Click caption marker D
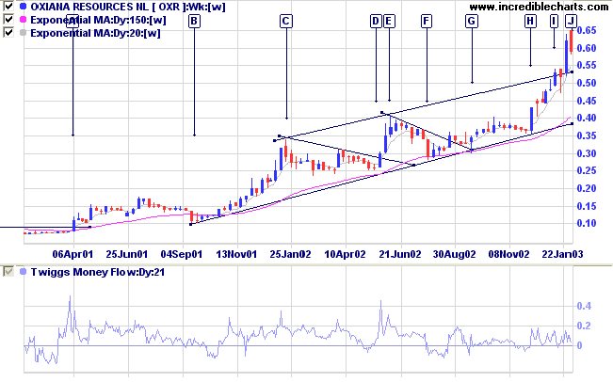The image size is (613, 382). [376, 21]
